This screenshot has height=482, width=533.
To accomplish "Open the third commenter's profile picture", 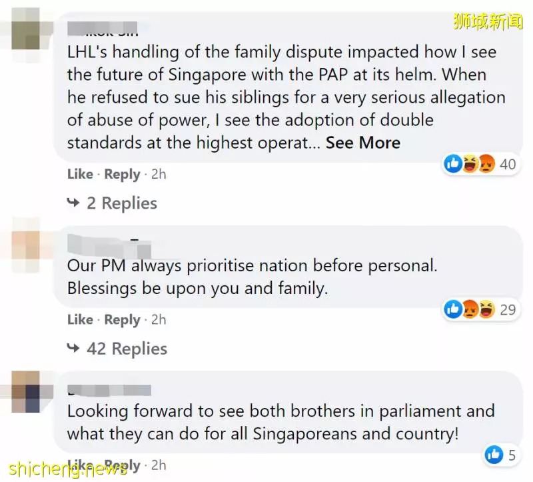I will (x=26, y=392).
